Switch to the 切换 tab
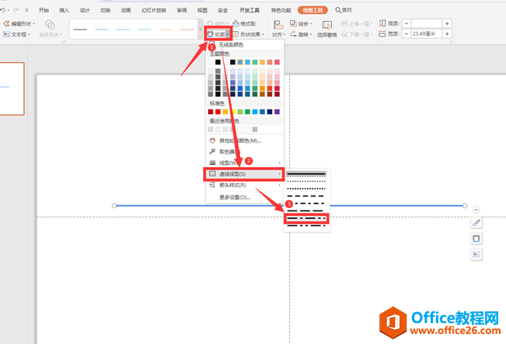The image size is (506, 344). 105,10
